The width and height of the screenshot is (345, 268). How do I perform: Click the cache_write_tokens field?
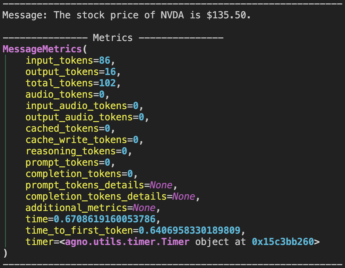tap(85, 140)
